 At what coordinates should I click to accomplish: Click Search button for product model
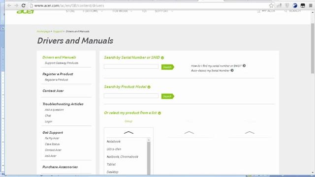coord(167,96)
